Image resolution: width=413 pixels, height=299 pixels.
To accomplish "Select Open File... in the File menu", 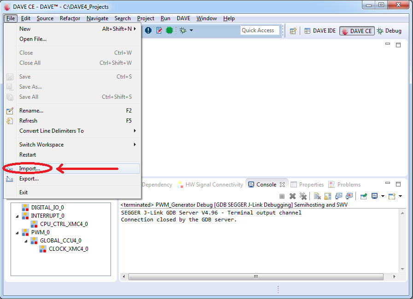I will click(72, 39).
